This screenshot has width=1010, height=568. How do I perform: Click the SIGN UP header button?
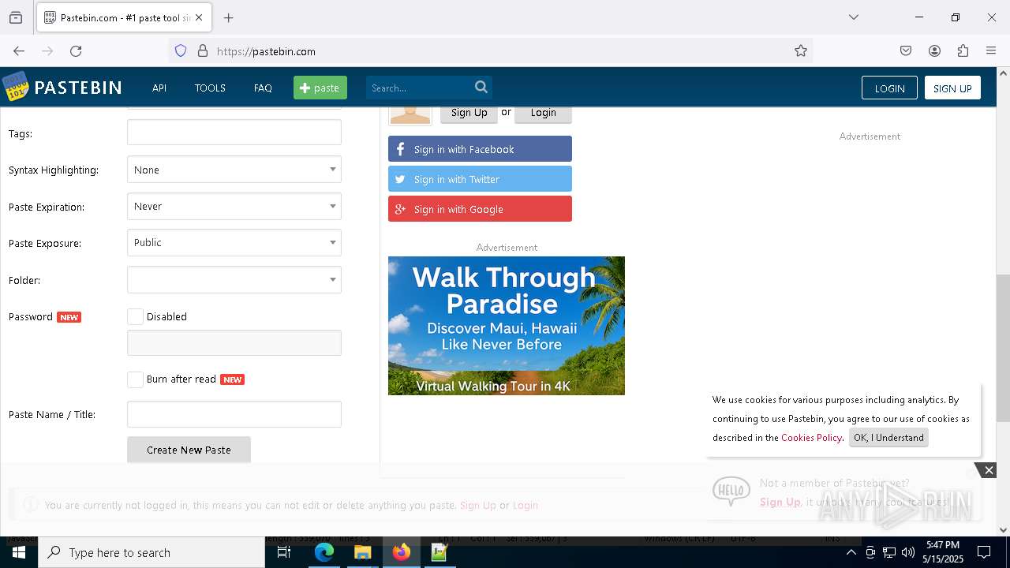click(x=952, y=88)
